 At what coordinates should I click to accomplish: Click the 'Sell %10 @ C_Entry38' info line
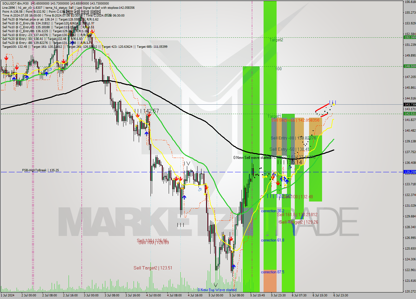pyautogui.click(x=48, y=23)
